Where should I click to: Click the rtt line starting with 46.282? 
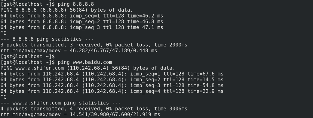click(x=79, y=51)
